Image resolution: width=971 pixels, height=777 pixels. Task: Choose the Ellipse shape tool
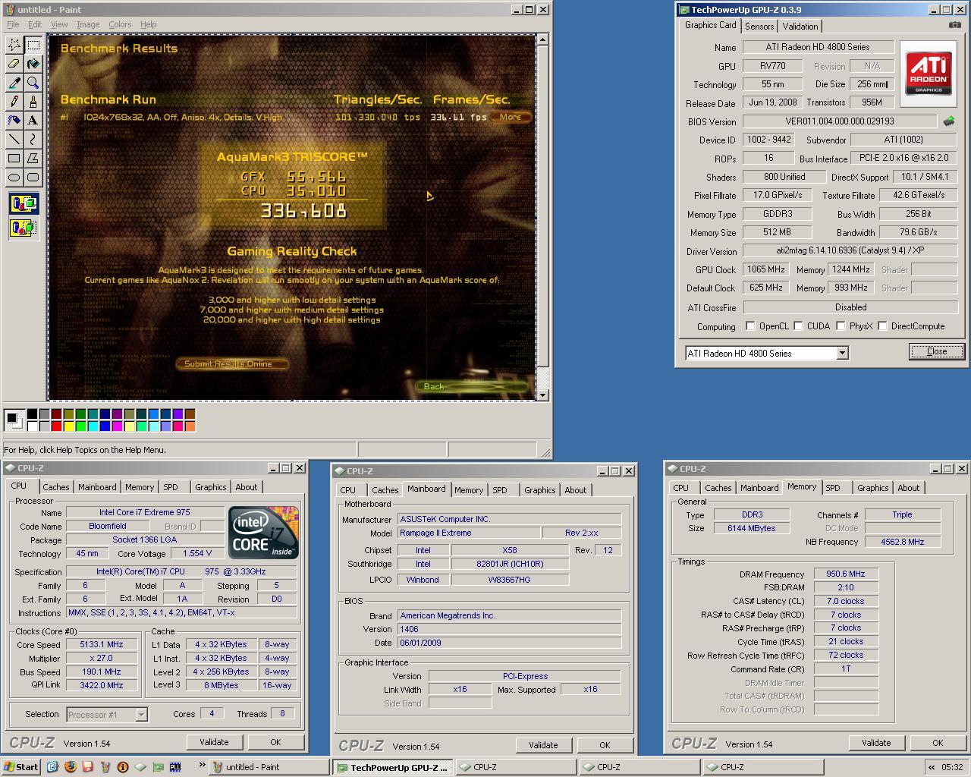14,178
